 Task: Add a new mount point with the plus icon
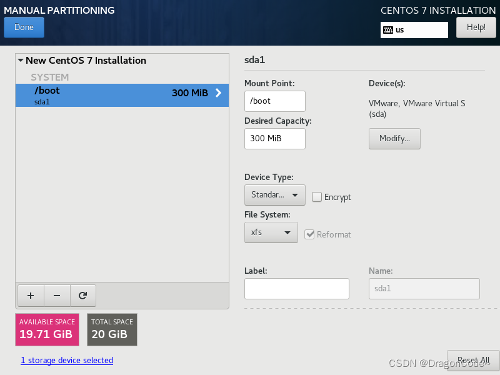click(30, 295)
